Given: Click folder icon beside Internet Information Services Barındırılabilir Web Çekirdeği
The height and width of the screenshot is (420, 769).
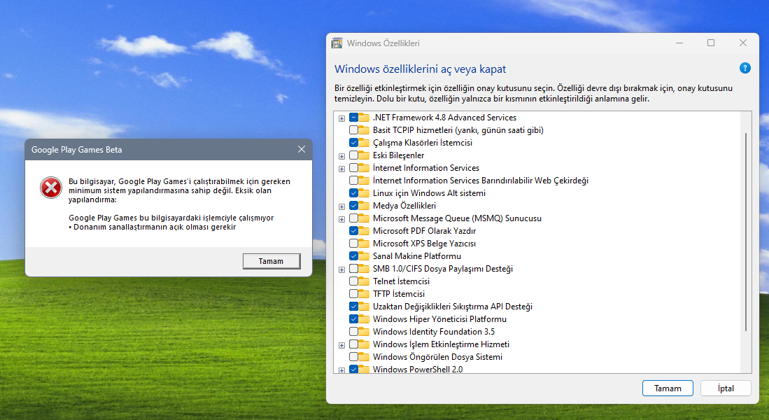Looking at the screenshot, I should tap(363, 181).
